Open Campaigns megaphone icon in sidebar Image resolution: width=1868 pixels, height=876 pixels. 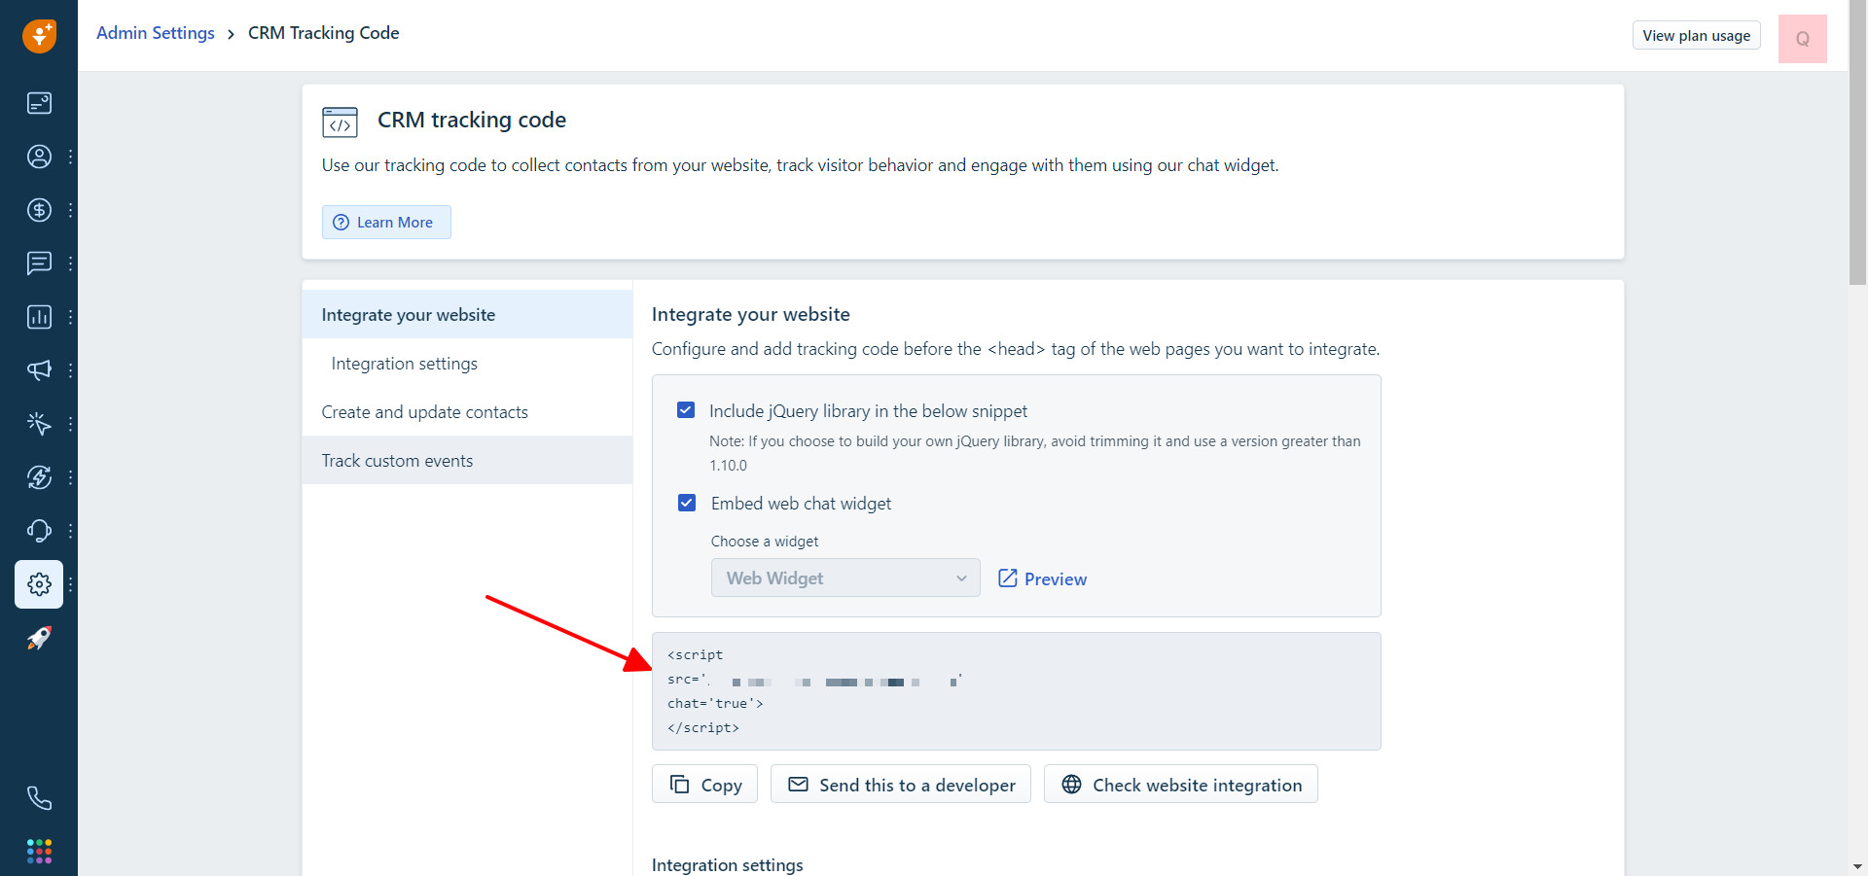[39, 370]
